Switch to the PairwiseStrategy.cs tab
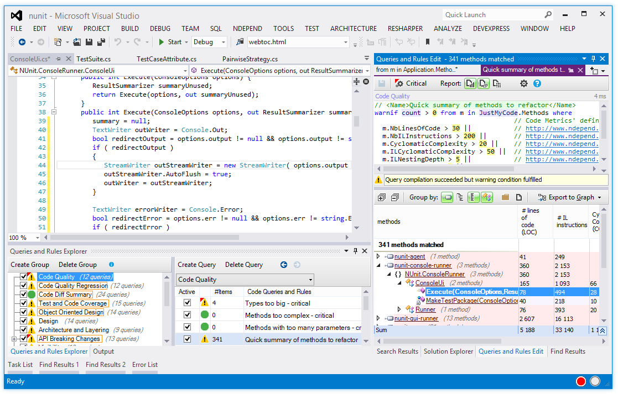The image size is (618, 394). (x=250, y=59)
